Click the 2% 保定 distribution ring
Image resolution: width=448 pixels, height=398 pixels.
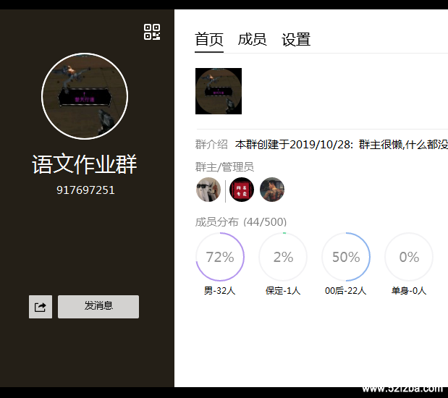[x=283, y=257]
